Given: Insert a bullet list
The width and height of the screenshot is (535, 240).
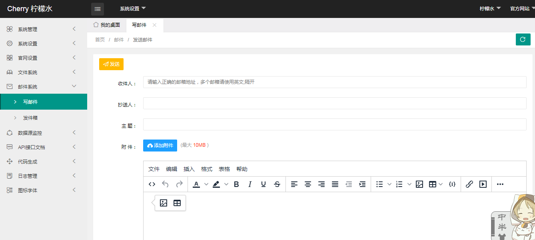Looking at the screenshot, I should click(380, 184).
